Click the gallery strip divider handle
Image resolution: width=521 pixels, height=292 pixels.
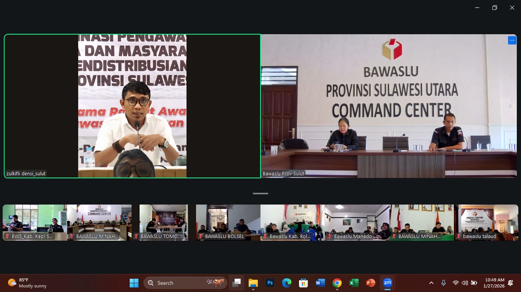260,194
